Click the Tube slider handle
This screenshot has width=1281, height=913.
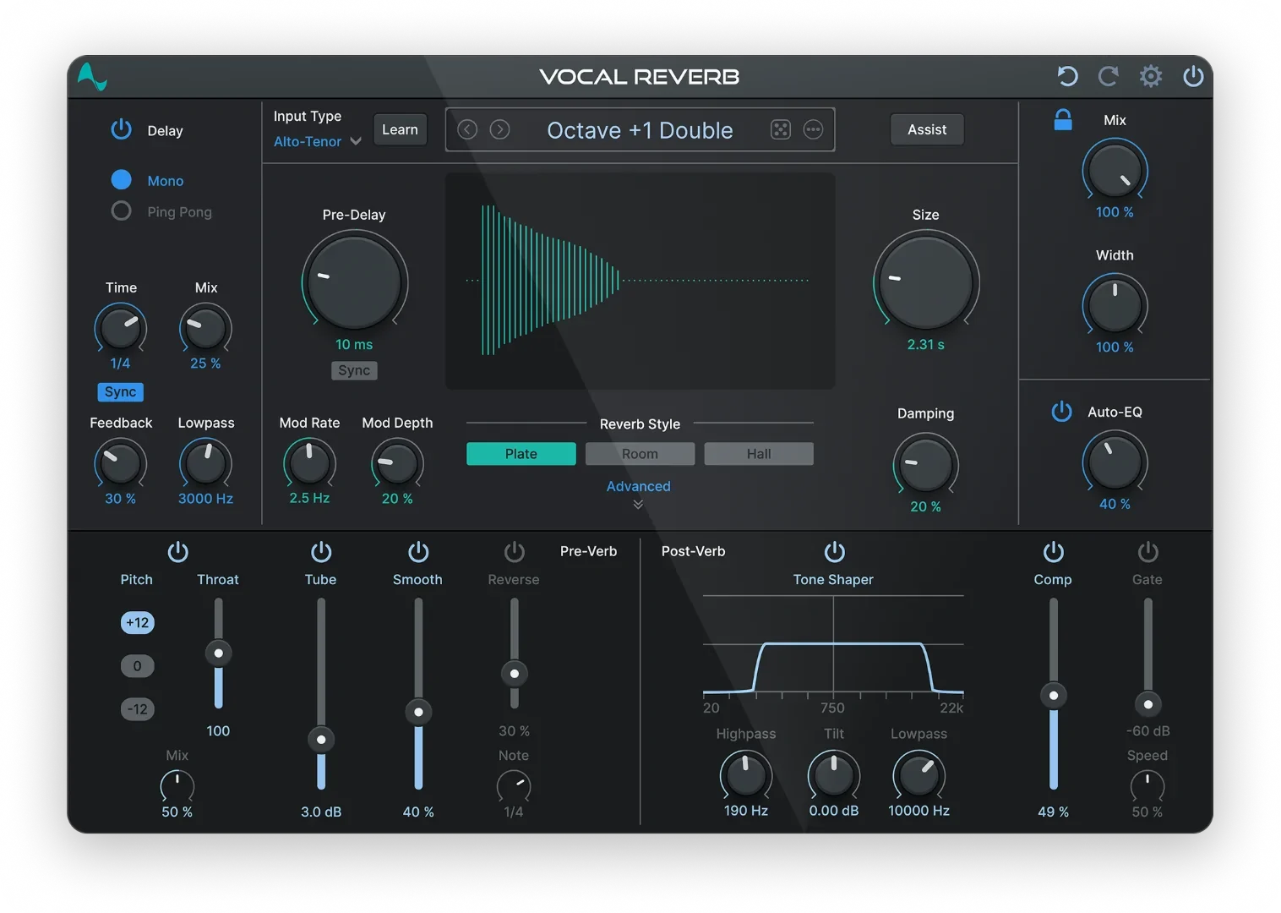pyautogui.click(x=321, y=740)
